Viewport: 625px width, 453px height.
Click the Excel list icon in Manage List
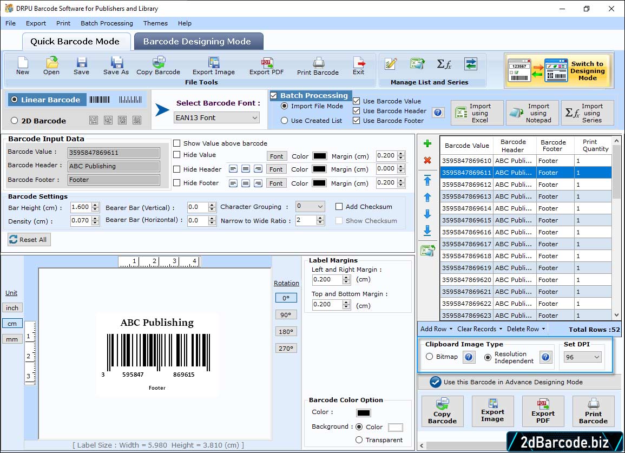point(417,64)
